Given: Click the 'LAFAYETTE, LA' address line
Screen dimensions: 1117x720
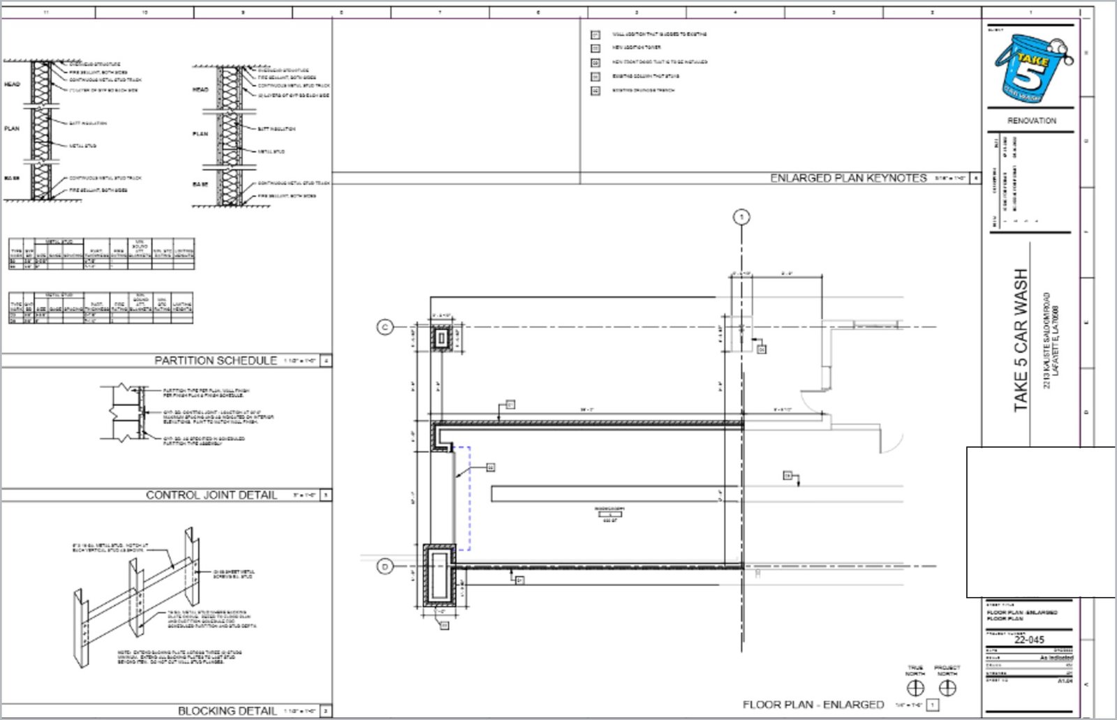Looking at the screenshot, I should point(1056,340).
